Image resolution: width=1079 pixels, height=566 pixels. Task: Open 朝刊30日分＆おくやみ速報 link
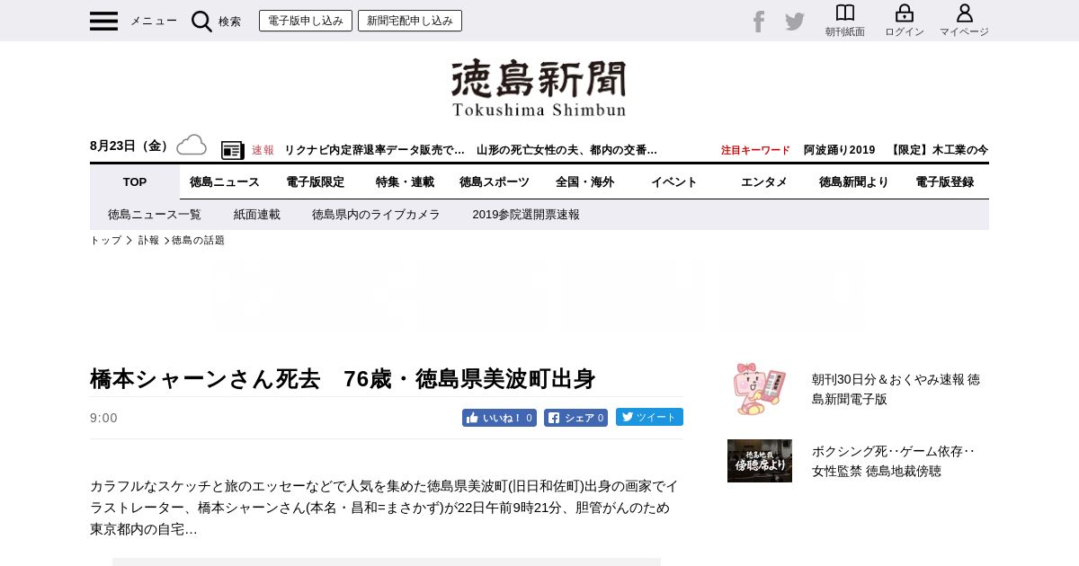point(896,389)
